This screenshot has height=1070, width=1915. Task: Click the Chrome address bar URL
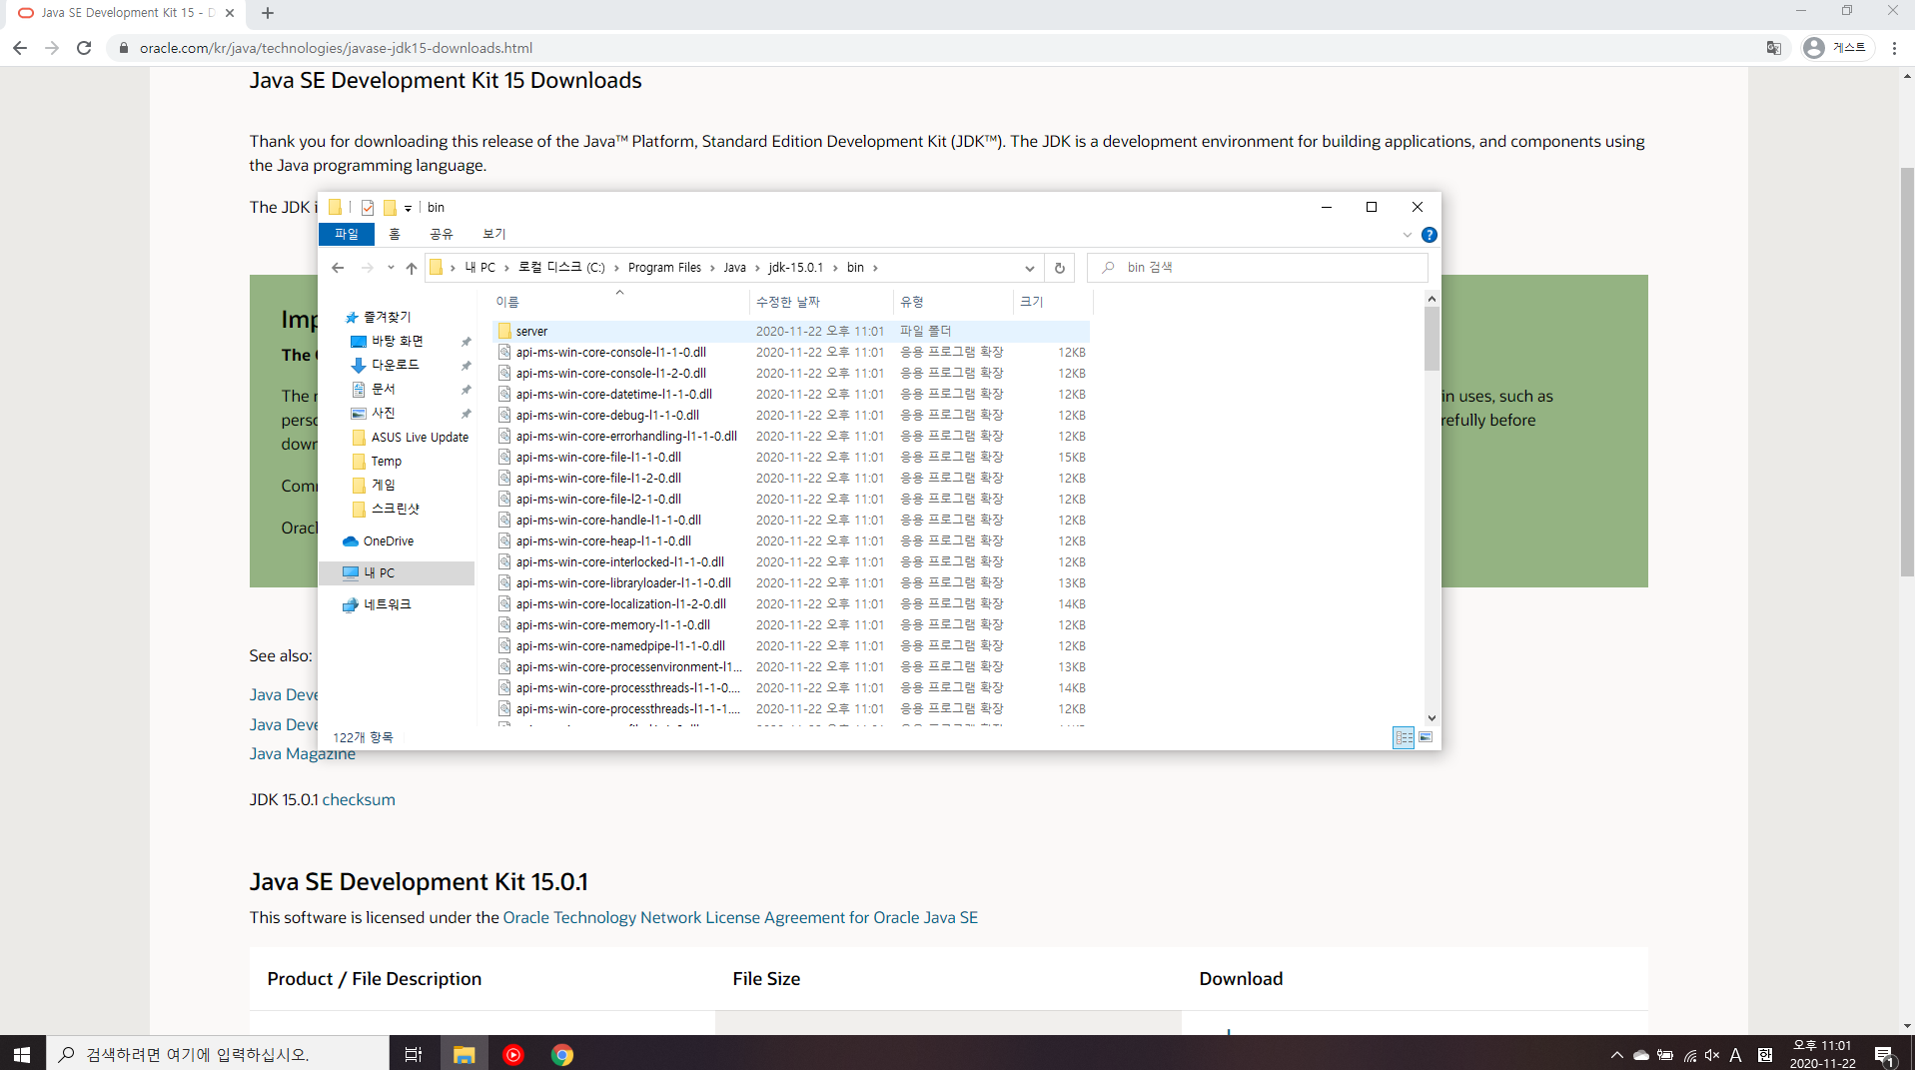(x=336, y=48)
